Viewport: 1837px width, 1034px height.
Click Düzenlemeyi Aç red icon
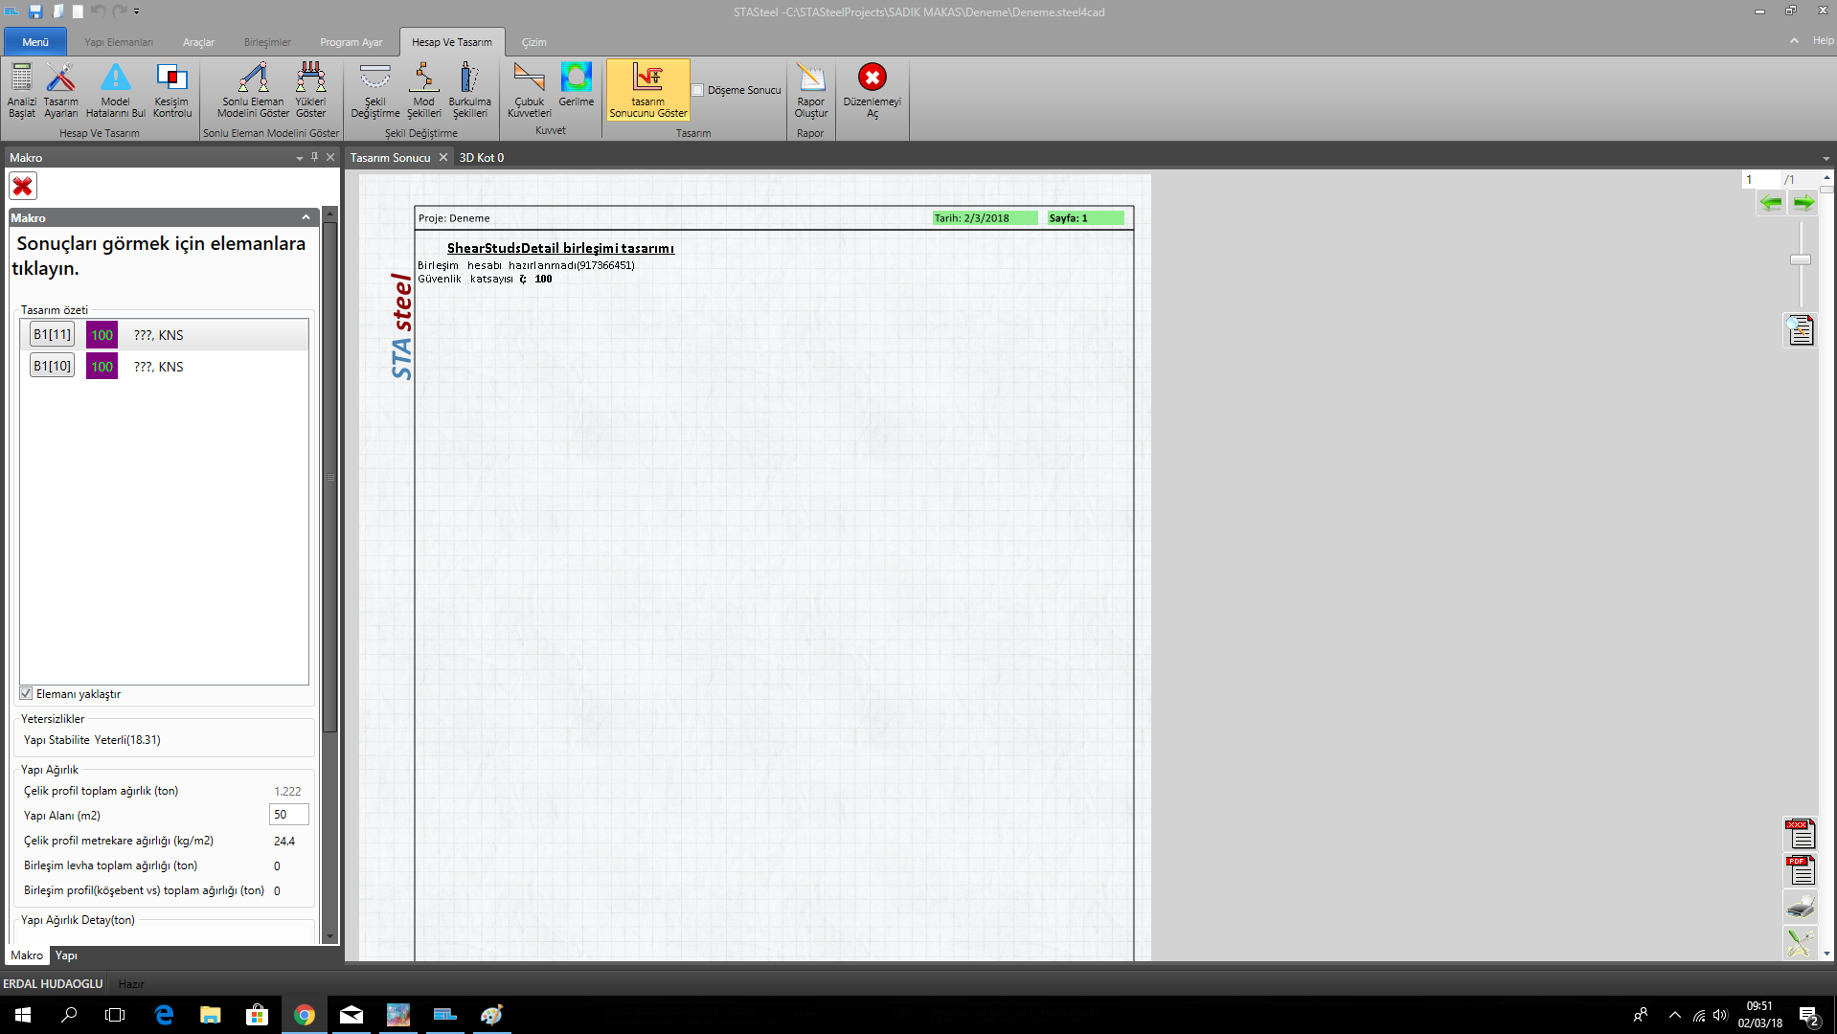click(x=872, y=89)
